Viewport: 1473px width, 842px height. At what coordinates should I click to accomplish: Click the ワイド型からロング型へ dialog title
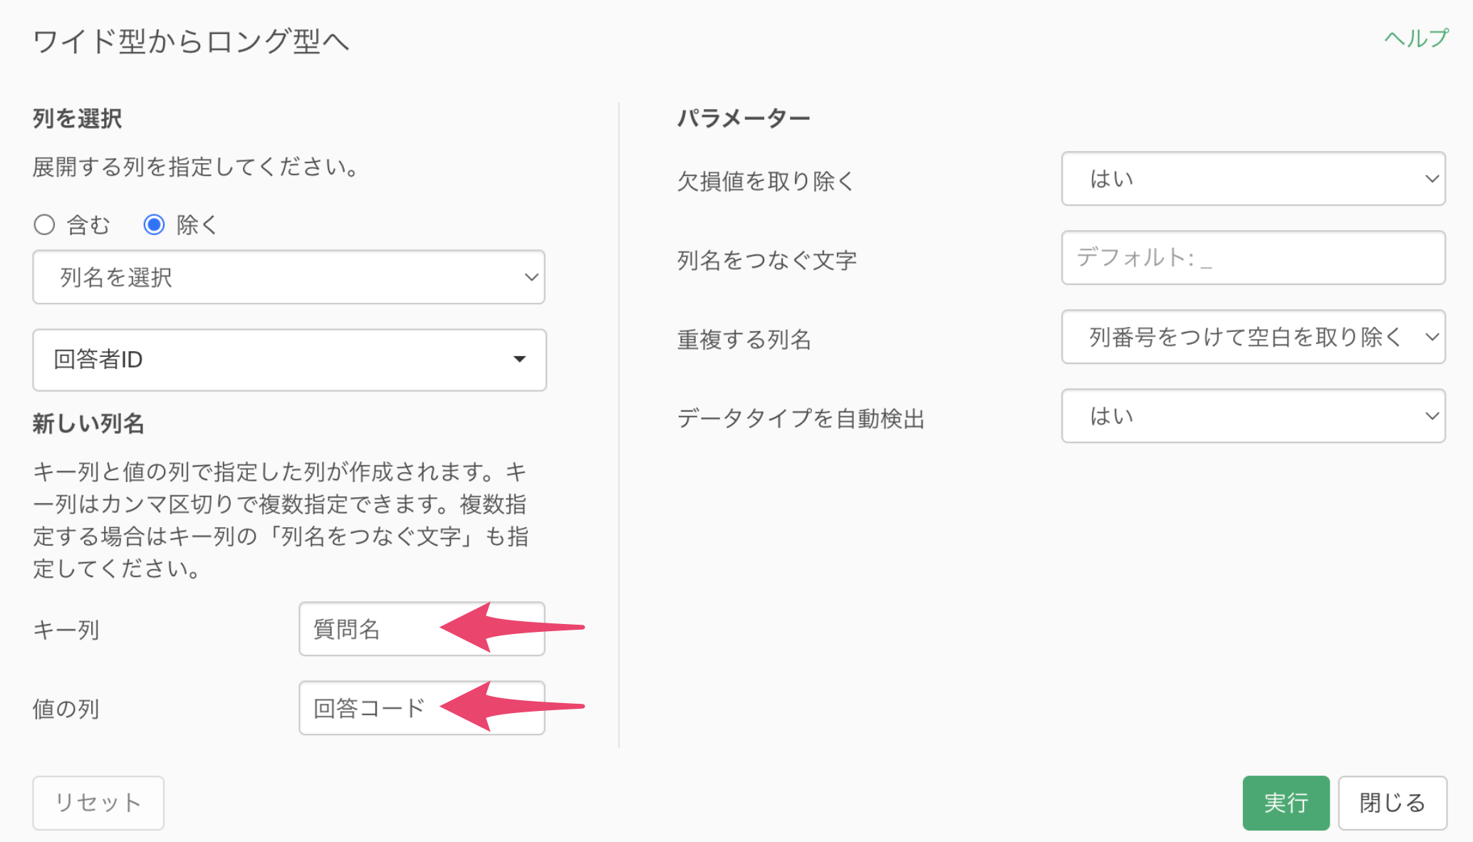(x=191, y=41)
